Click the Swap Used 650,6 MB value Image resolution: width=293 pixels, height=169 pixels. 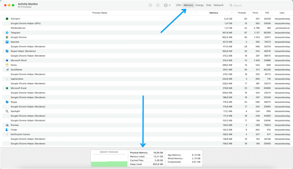click(x=158, y=164)
